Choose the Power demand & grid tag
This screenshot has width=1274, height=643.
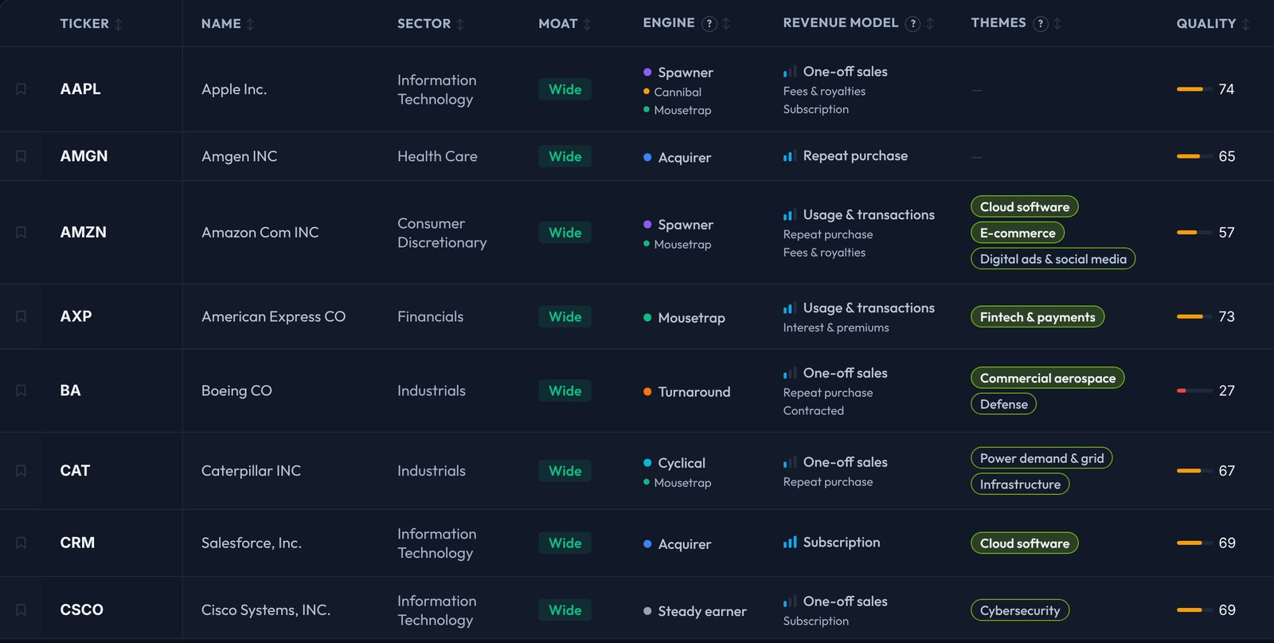tap(1041, 458)
